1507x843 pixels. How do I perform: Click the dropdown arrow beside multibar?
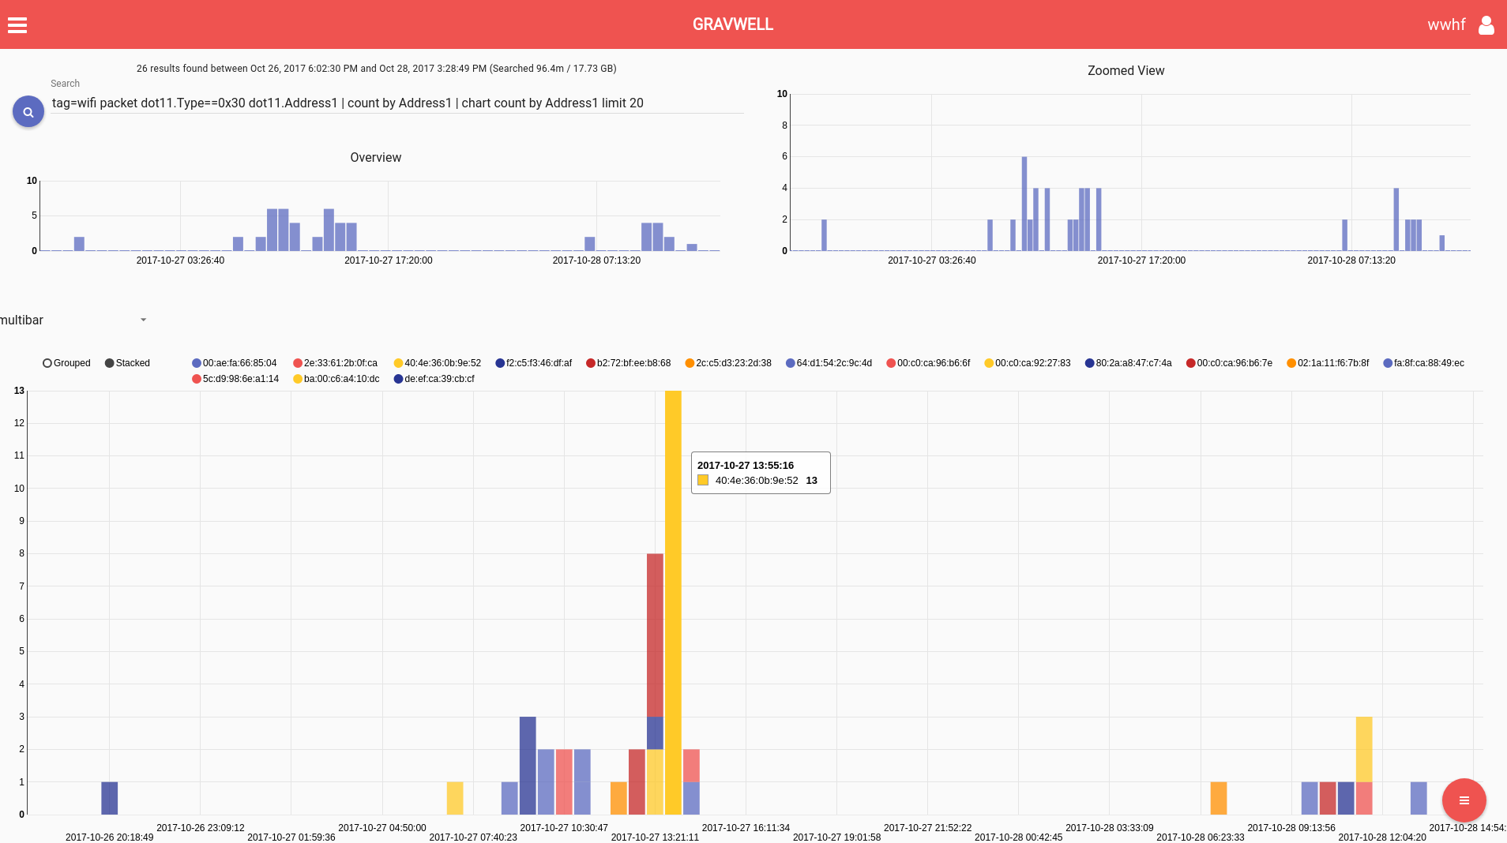point(143,320)
